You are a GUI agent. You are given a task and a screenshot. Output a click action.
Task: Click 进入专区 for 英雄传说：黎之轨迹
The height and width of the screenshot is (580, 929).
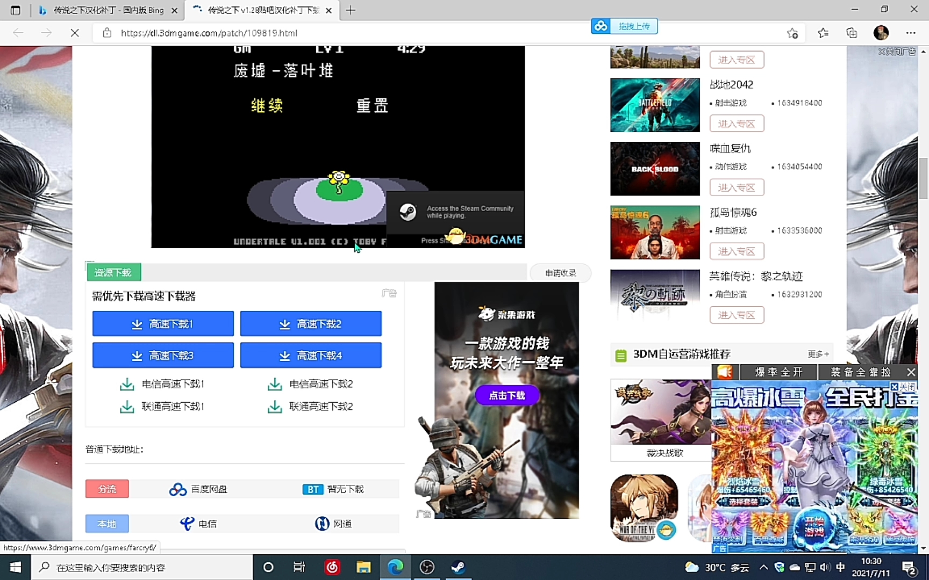(737, 315)
